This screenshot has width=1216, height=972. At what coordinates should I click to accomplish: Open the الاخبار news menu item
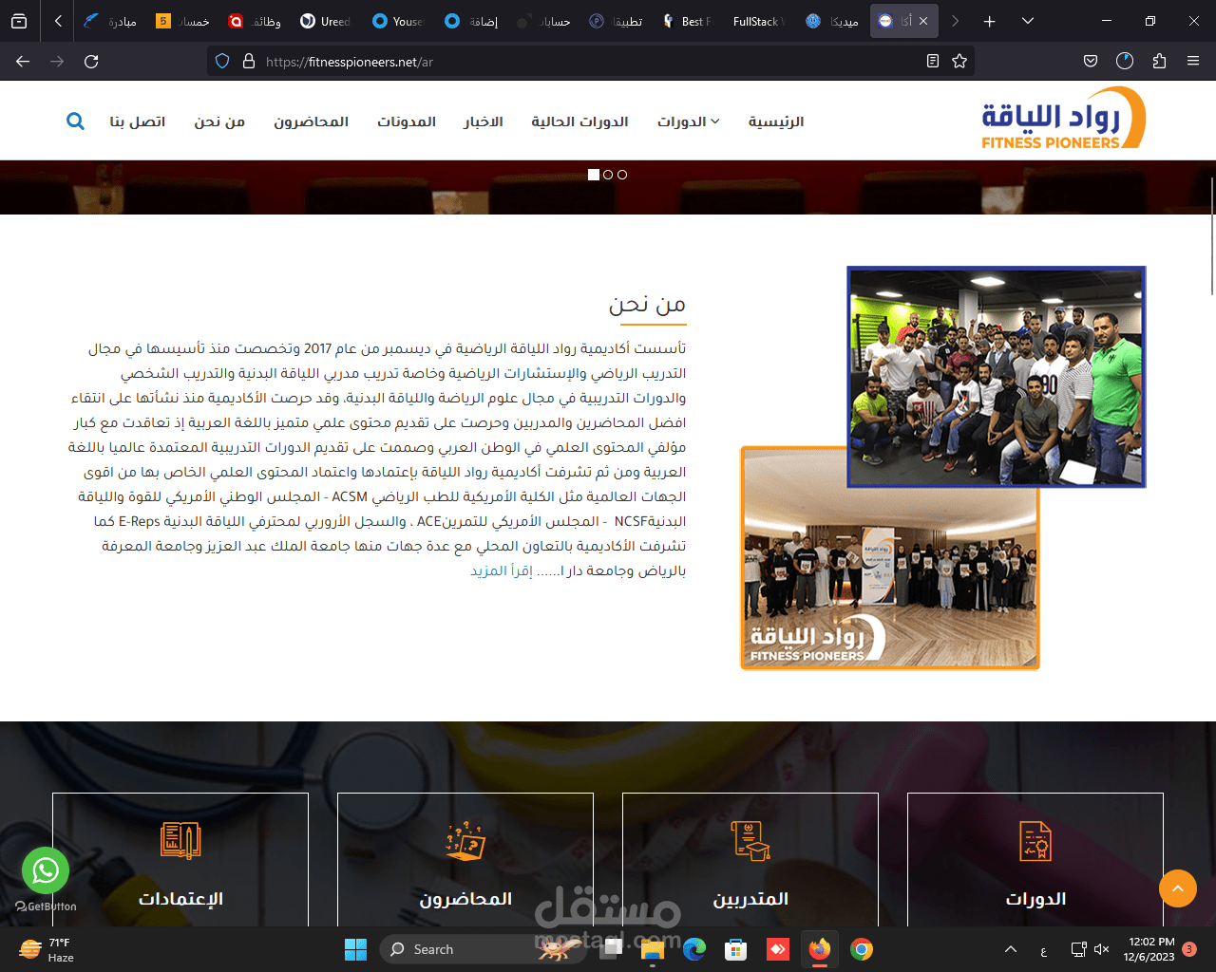484,121
